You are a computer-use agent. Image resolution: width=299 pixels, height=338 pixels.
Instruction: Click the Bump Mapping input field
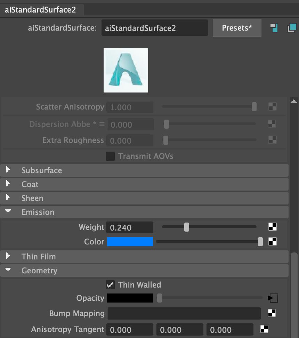click(x=184, y=313)
